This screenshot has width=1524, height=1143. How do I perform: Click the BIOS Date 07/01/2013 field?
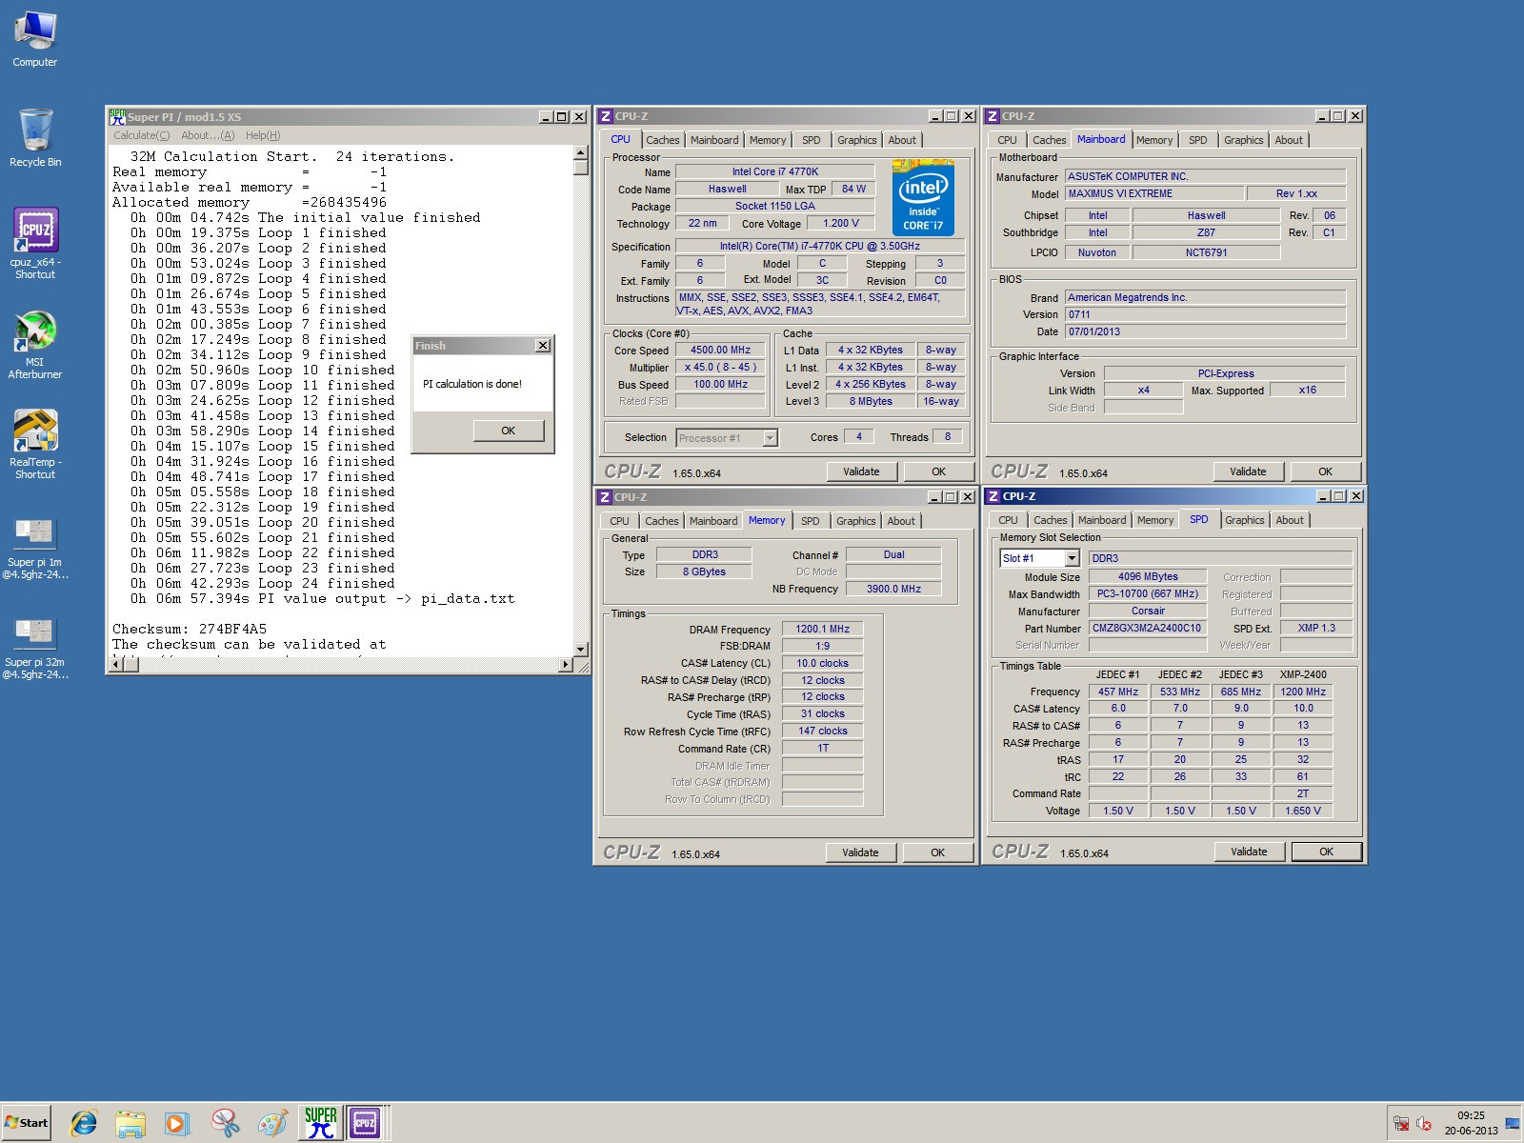pyautogui.click(x=1205, y=331)
